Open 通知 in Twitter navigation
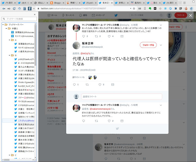 pos(83,15)
